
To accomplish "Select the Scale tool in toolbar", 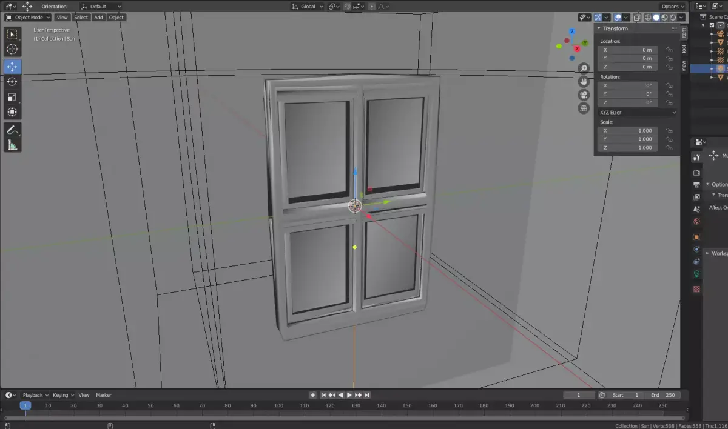I will [12, 97].
